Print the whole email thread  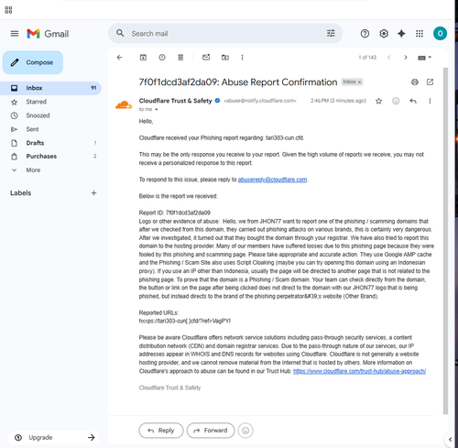(x=415, y=82)
